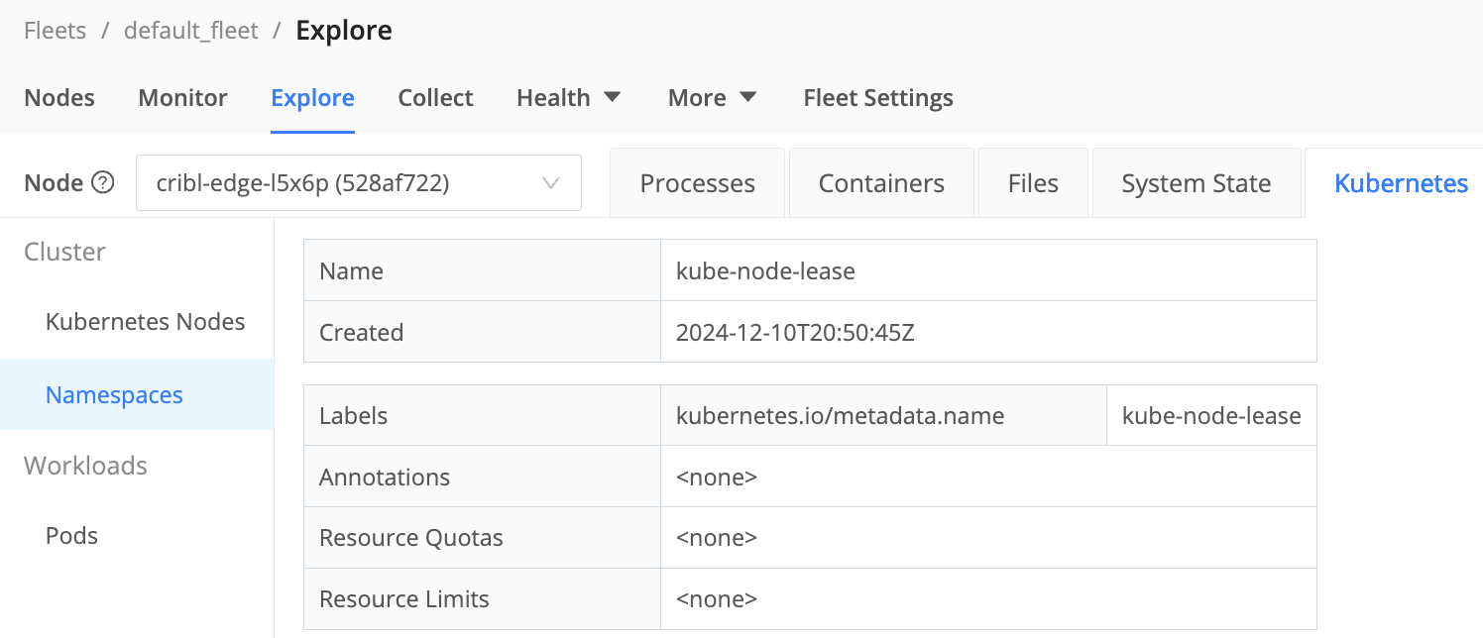Open the System State view
Viewport: 1483px width, 638px height.
point(1197,182)
